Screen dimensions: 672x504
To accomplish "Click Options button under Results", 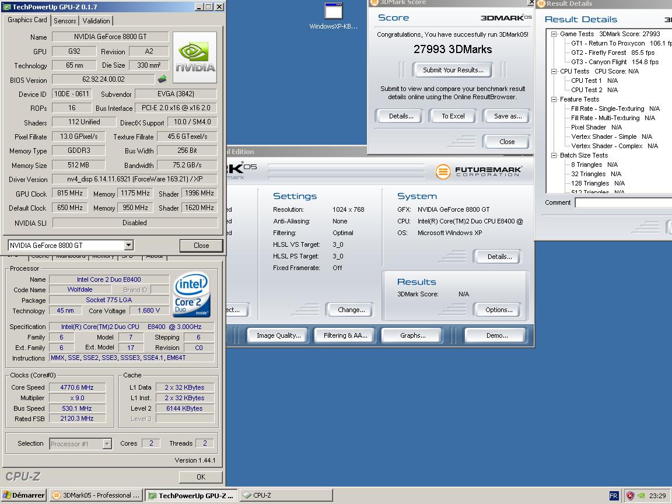I will [498, 309].
